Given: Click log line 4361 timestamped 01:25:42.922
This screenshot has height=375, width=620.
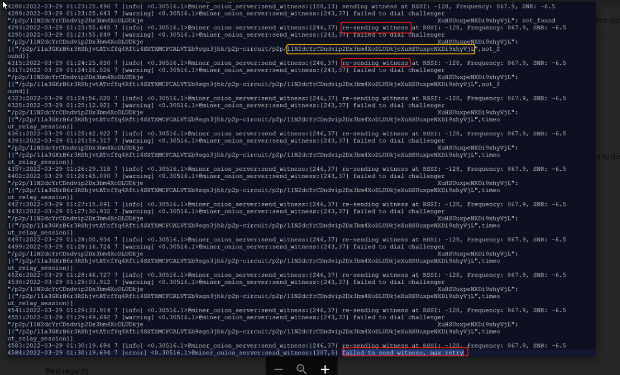Looking at the screenshot, I should click(x=287, y=134).
